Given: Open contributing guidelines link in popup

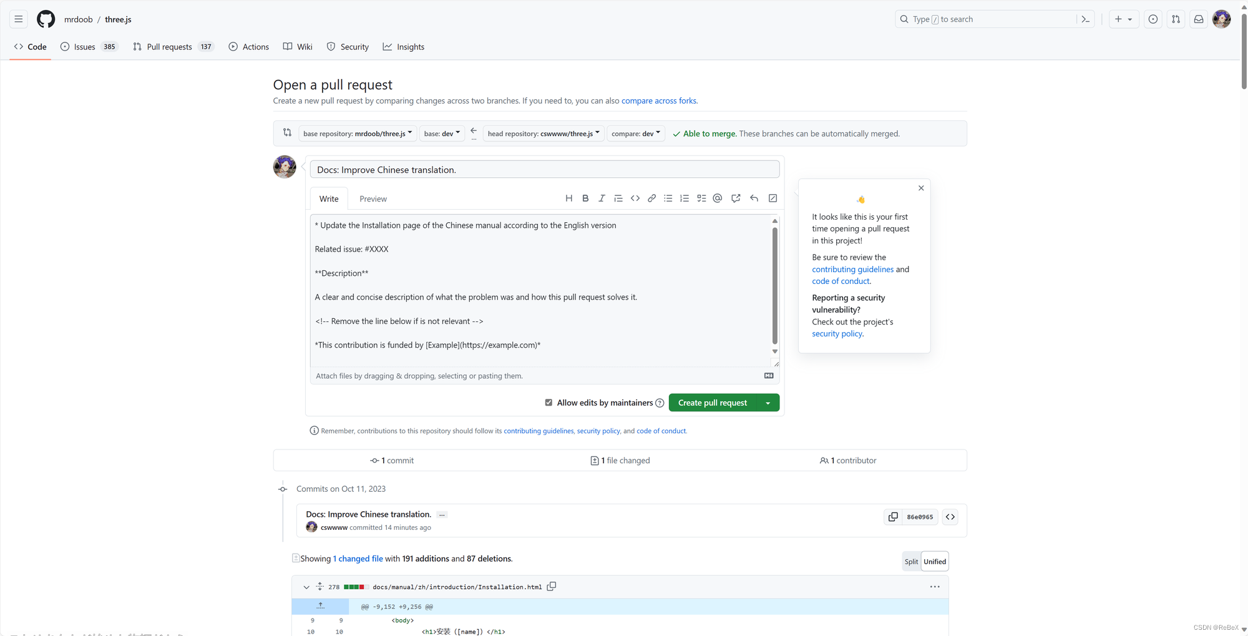Looking at the screenshot, I should tap(852, 269).
